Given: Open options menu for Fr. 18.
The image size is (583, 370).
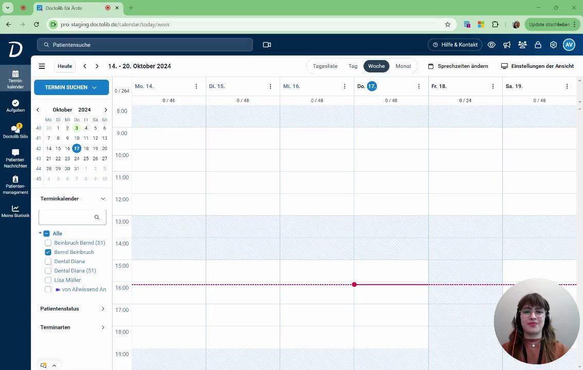Looking at the screenshot, I should click(493, 86).
